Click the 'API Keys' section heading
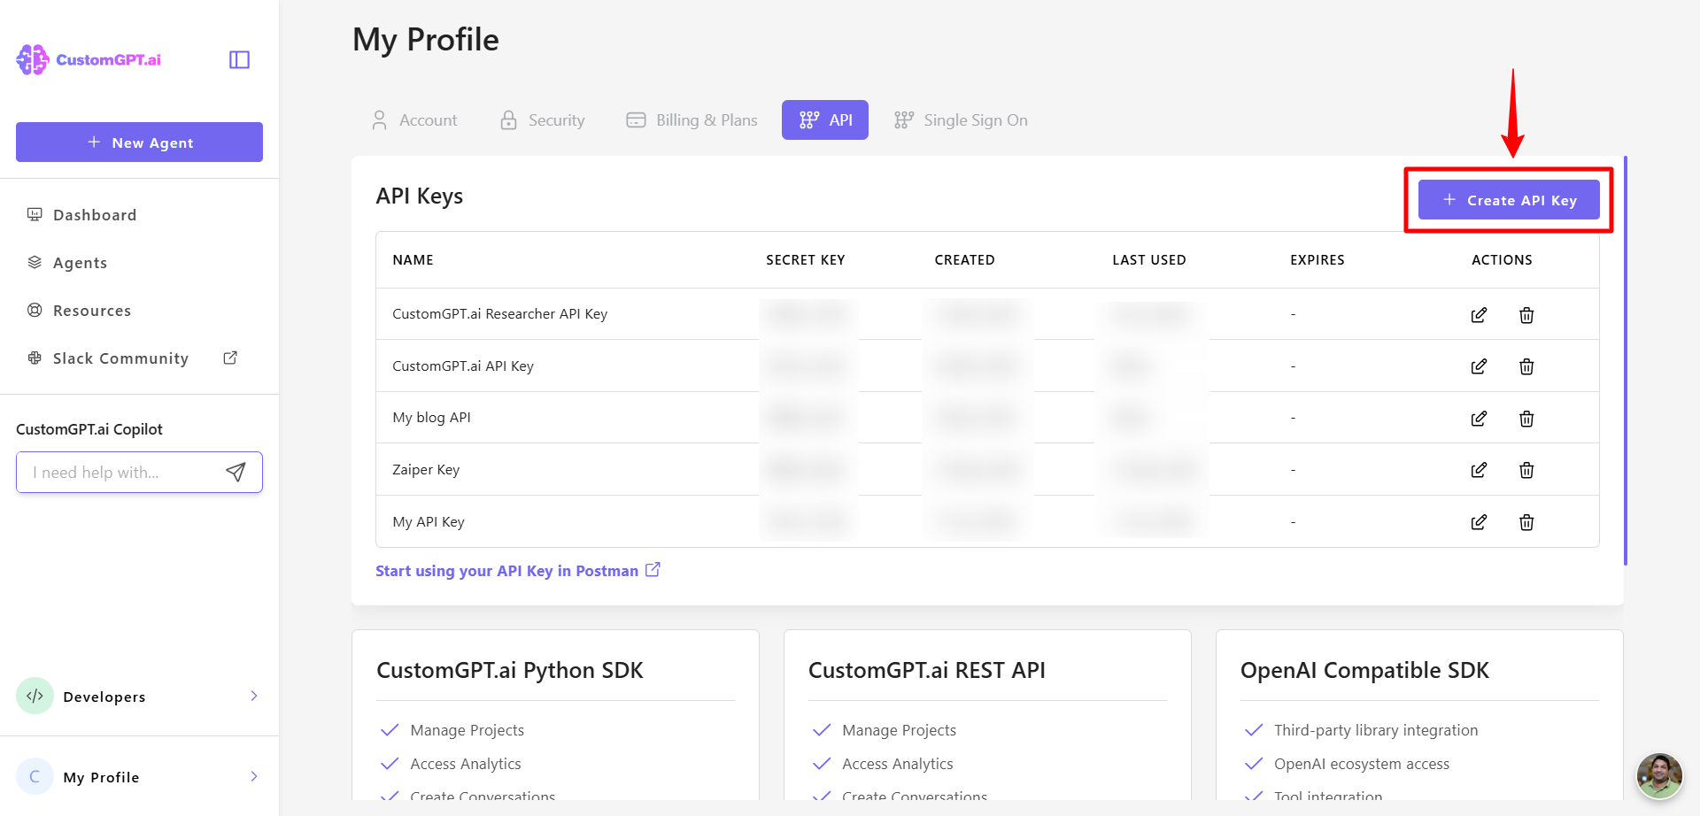This screenshot has height=816, width=1700. (420, 196)
